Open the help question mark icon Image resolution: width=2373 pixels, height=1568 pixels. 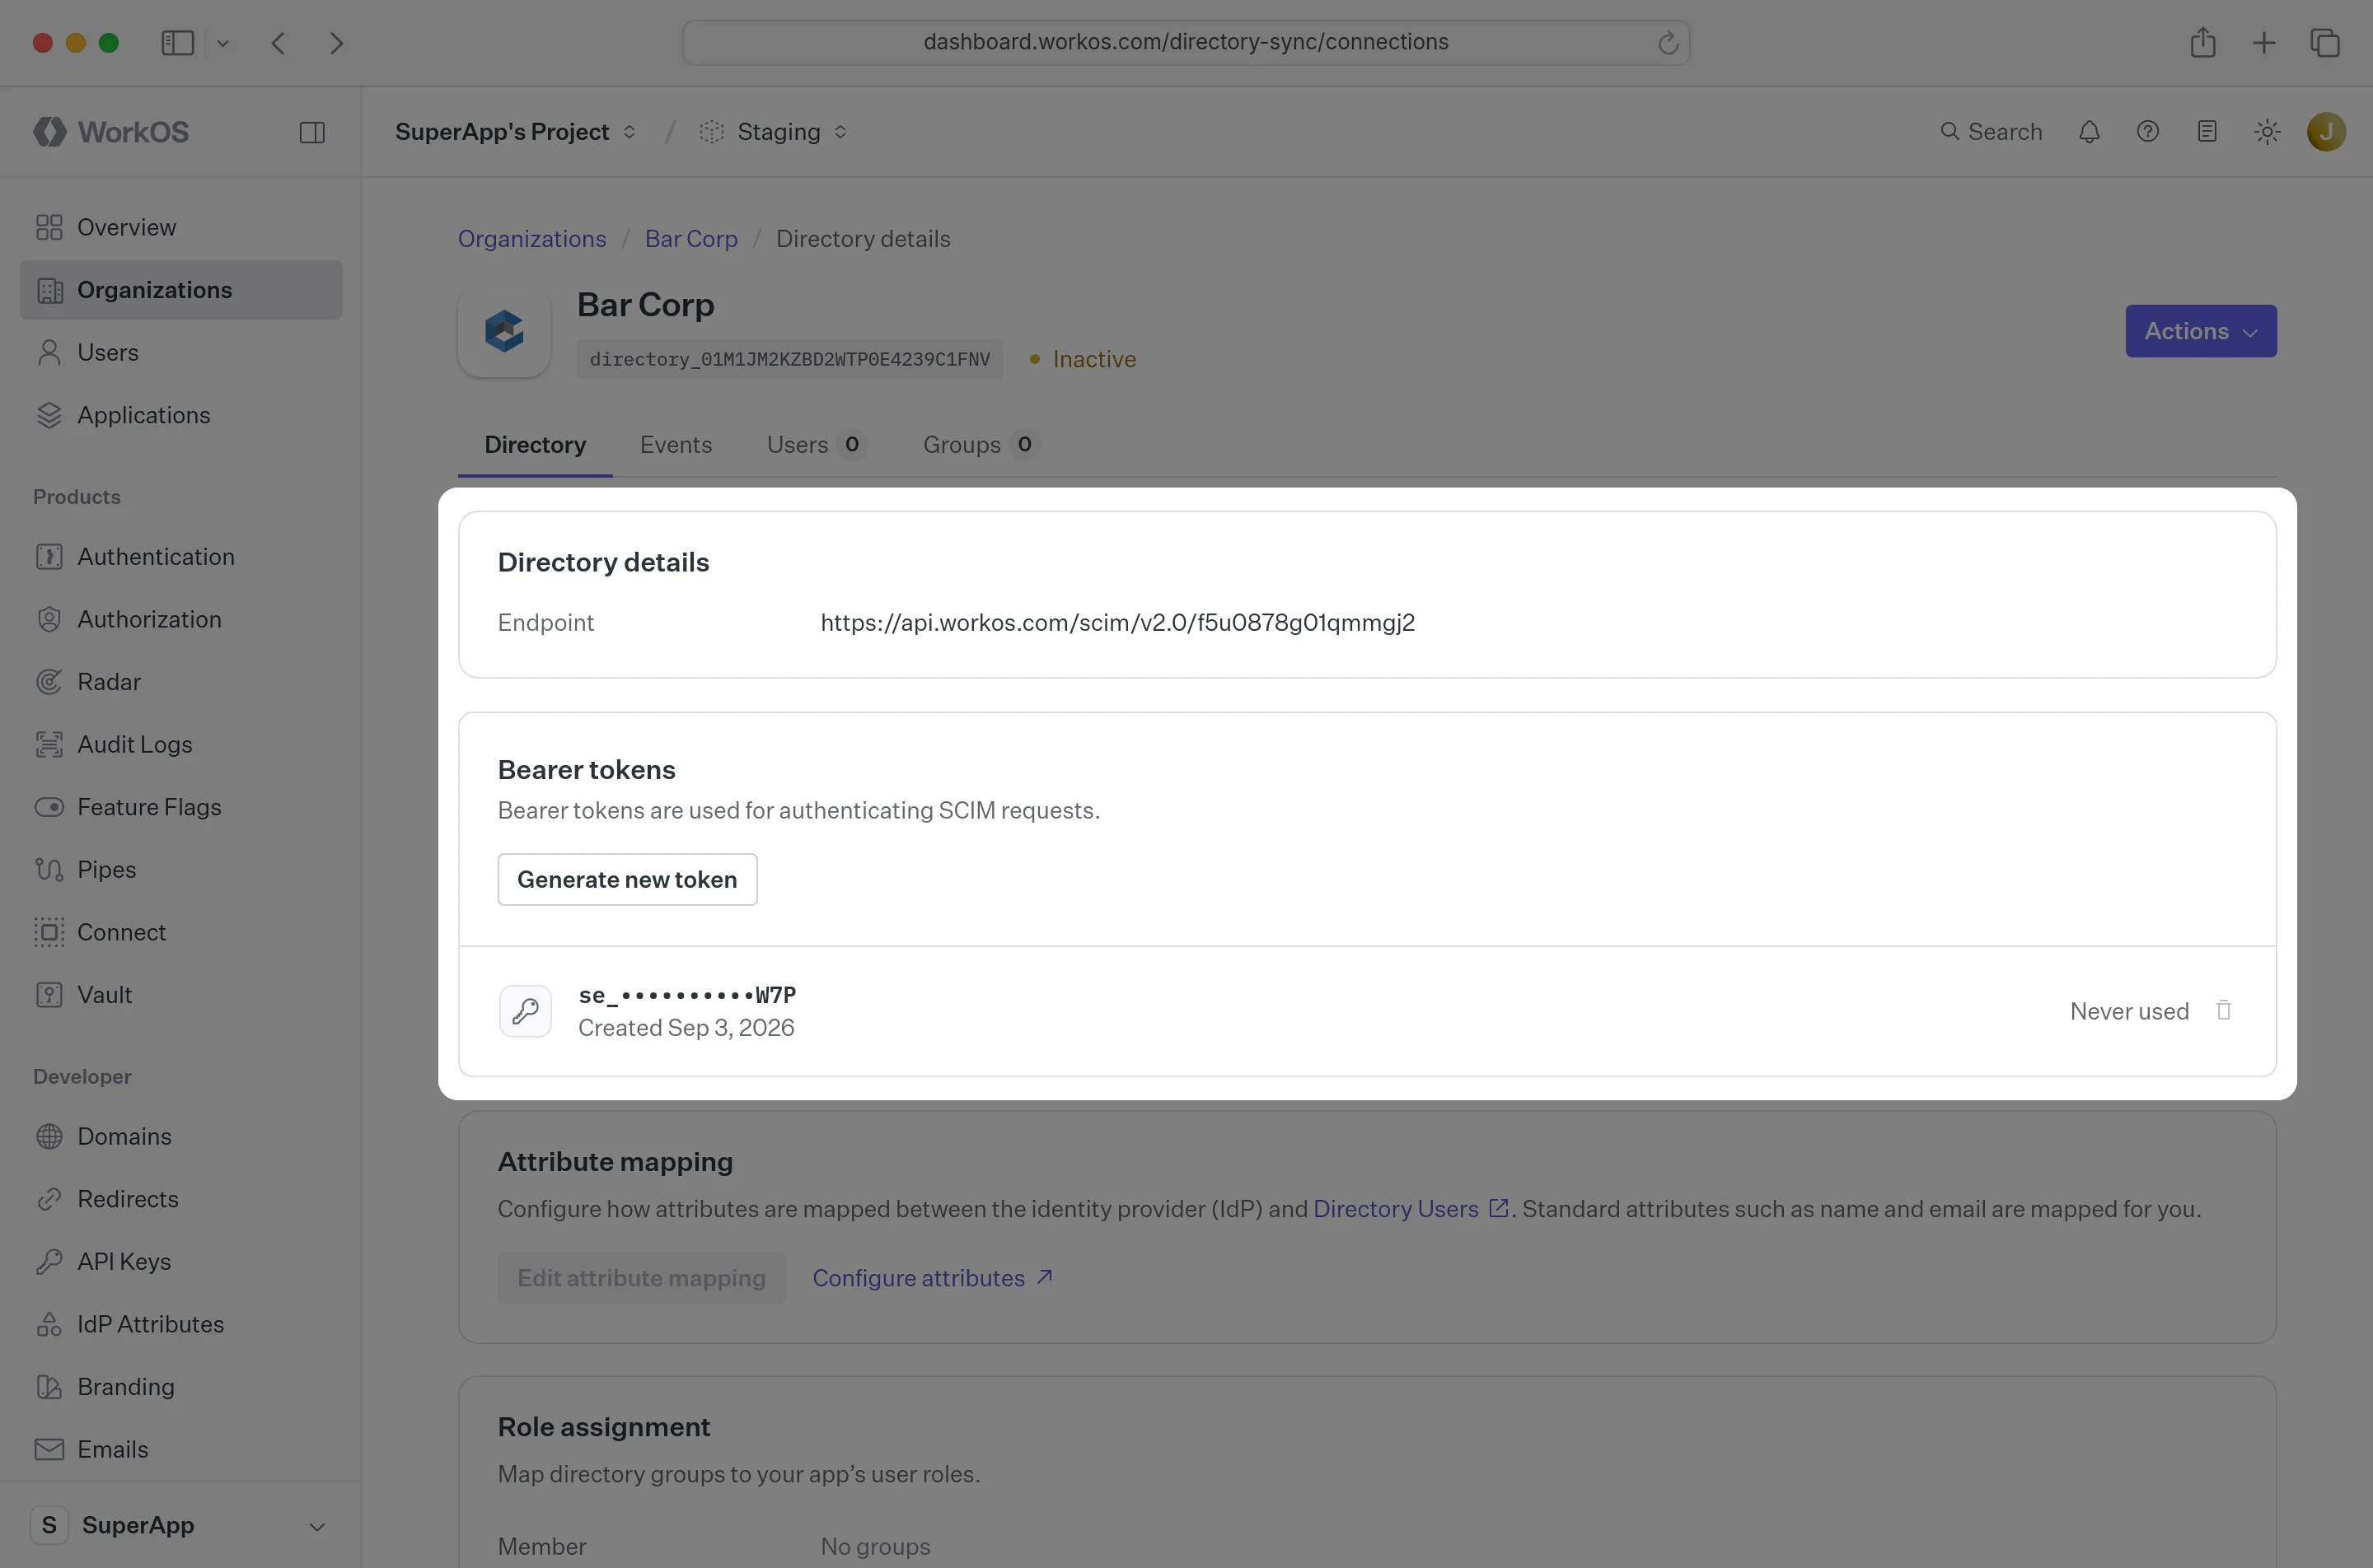[x=2148, y=132]
